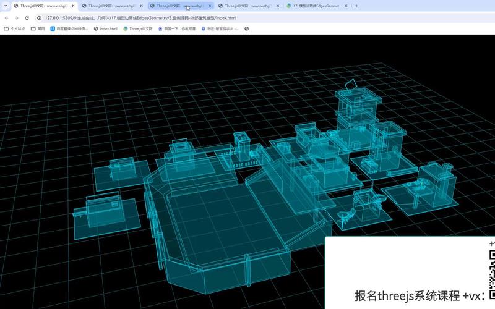
Task: Open the index.html bookmark
Action: [105, 28]
